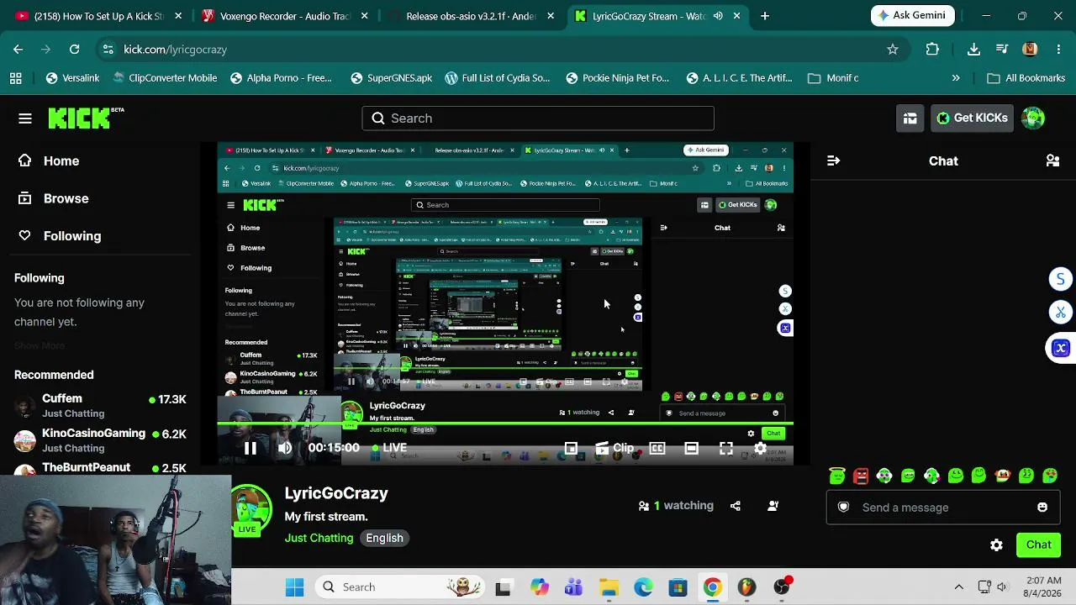Open the gift box icon beside Get KICKs

click(910, 118)
